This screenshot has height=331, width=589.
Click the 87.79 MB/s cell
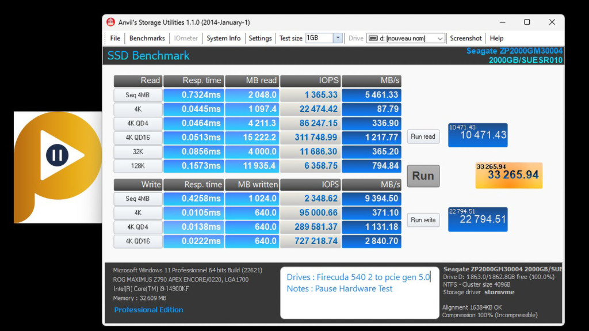click(372, 109)
